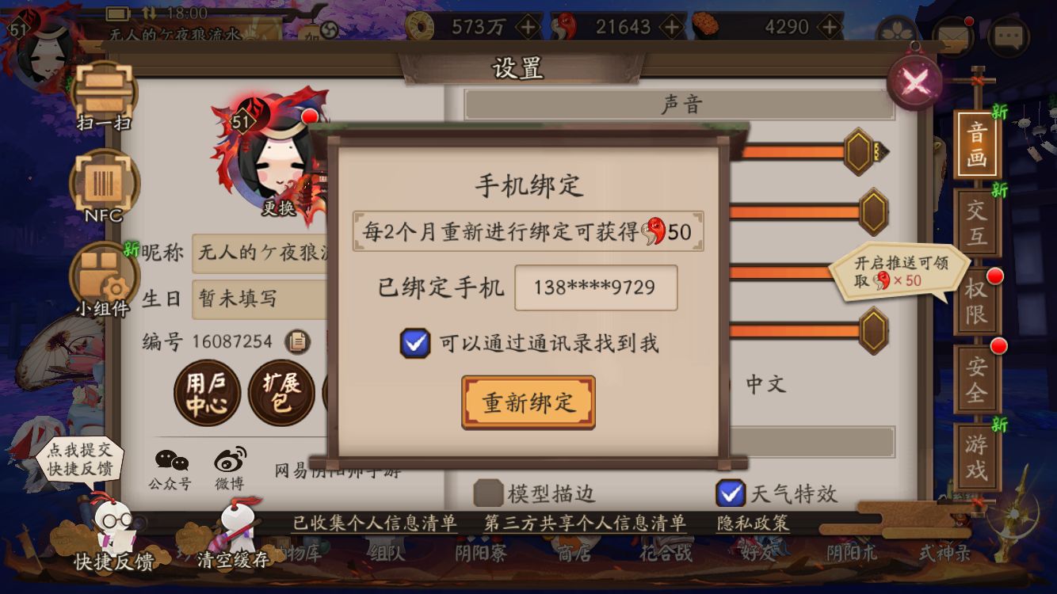Copy the ID number 16087254 icon
The height and width of the screenshot is (594, 1057).
point(297,341)
